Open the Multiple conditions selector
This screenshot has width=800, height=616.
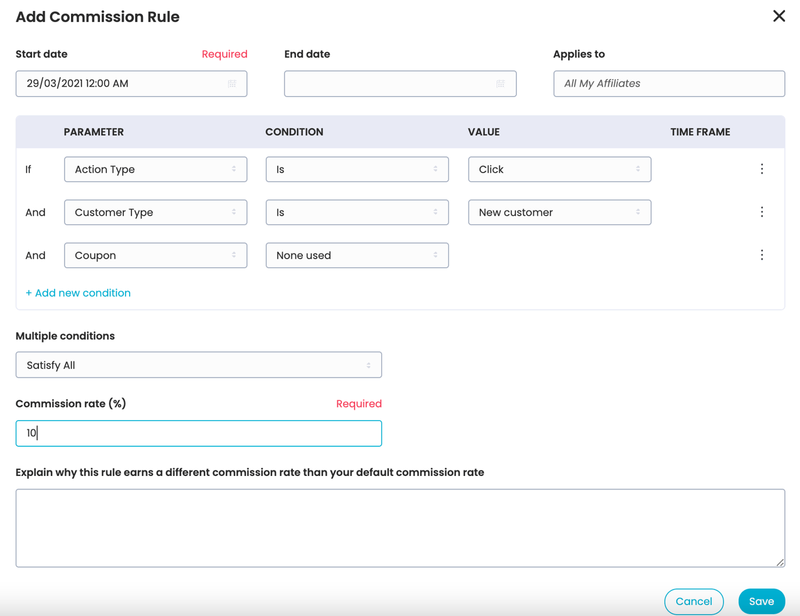[198, 364]
